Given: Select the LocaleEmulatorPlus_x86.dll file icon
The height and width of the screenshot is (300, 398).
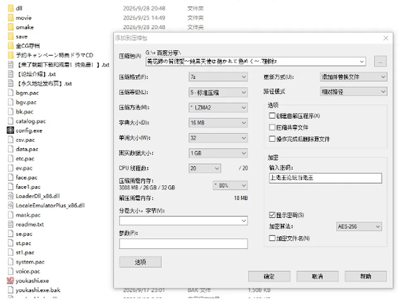Looking at the screenshot, I should [x=11, y=206].
